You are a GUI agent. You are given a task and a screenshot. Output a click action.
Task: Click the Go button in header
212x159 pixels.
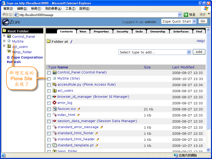coord(203,21)
